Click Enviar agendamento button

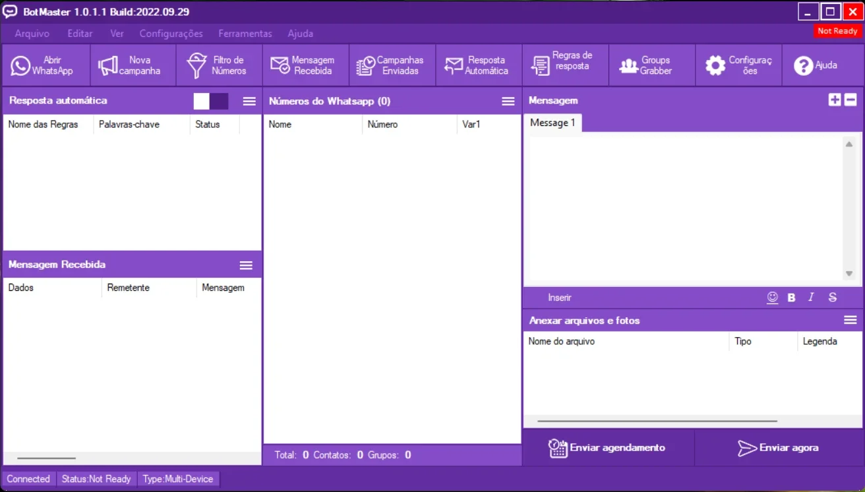[608, 448]
